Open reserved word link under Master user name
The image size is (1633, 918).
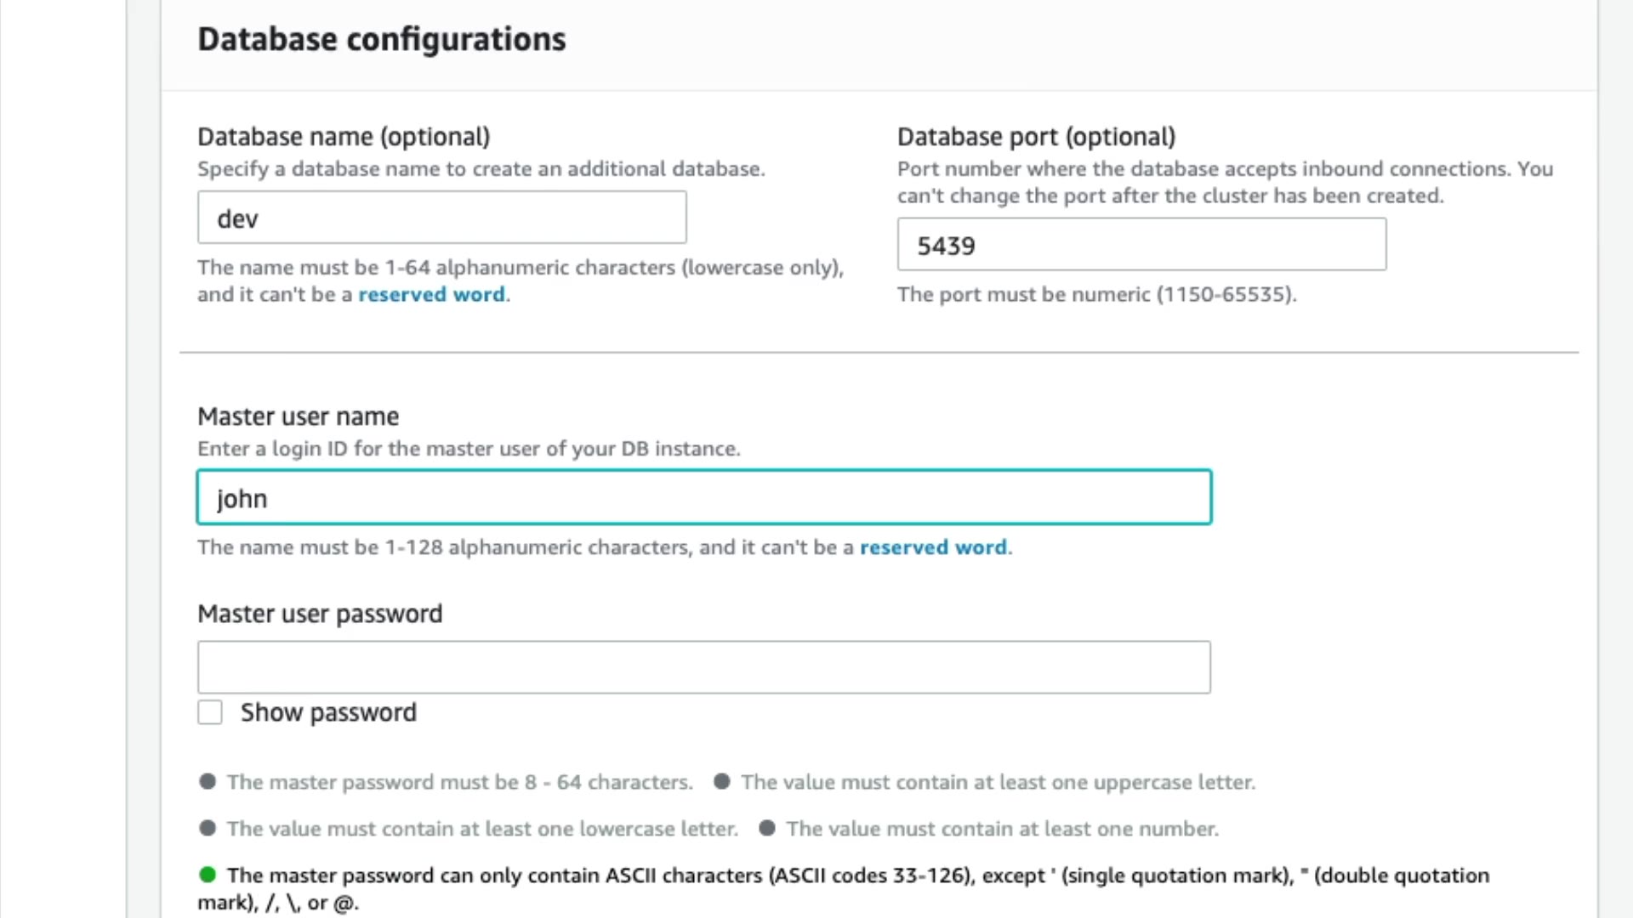coord(933,547)
